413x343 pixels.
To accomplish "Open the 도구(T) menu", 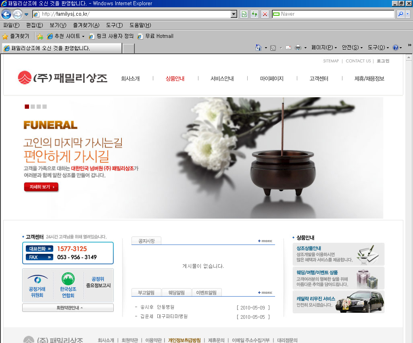I will point(114,25).
